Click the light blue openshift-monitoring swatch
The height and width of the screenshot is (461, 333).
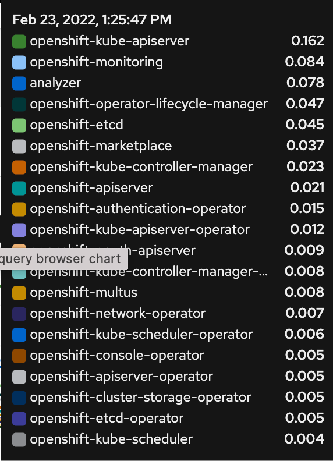(19, 62)
